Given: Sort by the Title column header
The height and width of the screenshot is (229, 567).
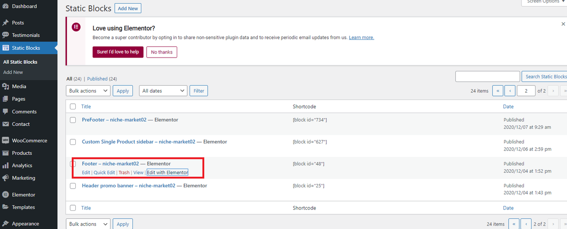Looking at the screenshot, I should coord(86,106).
